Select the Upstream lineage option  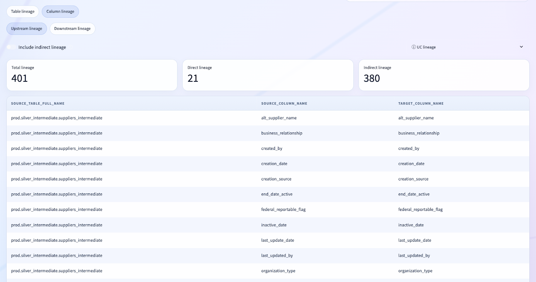(26, 29)
